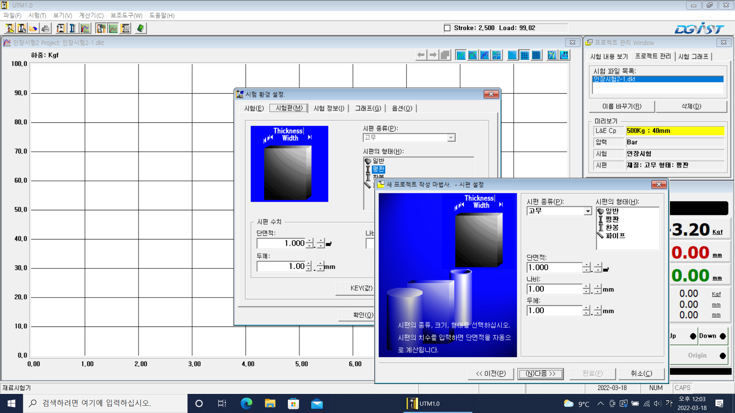Switch to the 시험 내용 보기 tab

pos(609,57)
